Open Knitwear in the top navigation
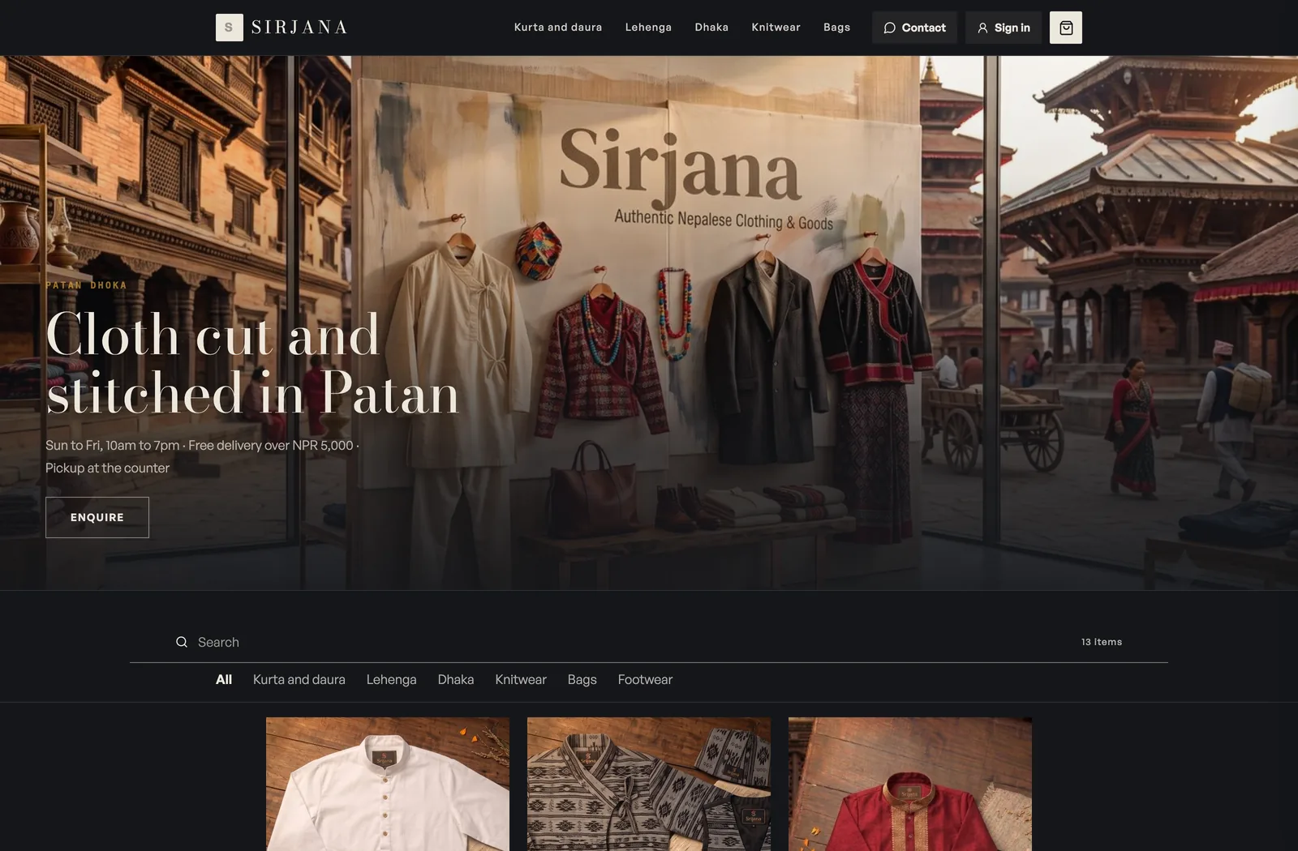The height and width of the screenshot is (851, 1298). pos(776,28)
